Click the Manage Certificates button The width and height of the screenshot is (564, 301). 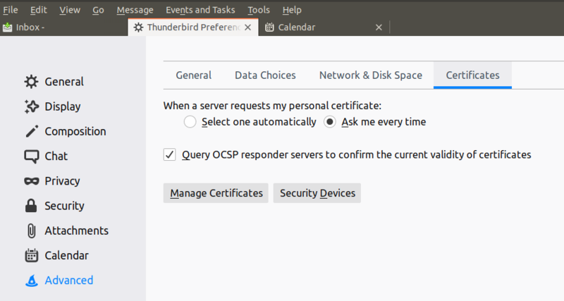(216, 193)
